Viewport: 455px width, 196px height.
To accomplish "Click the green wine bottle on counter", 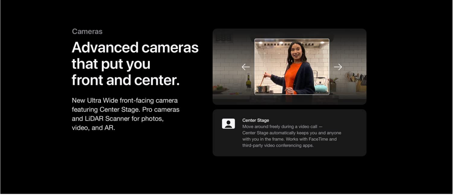I will pyautogui.click(x=248, y=81).
